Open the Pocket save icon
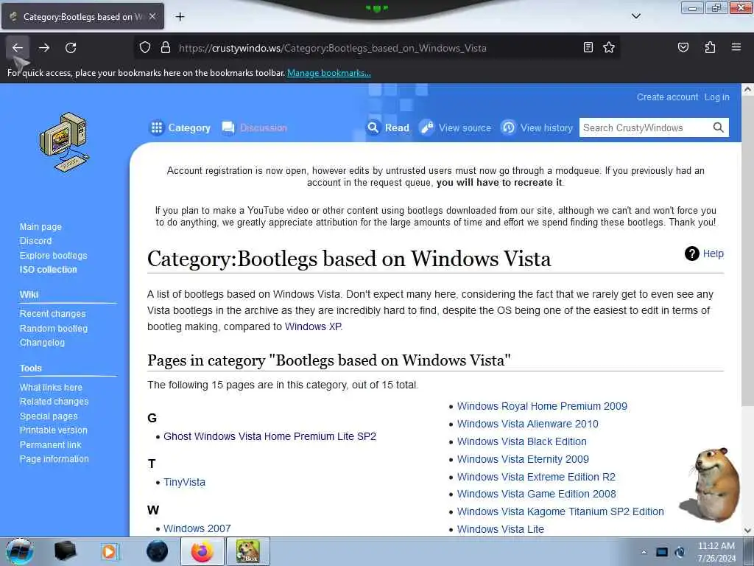This screenshot has width=754, height=566. point(683,47)
